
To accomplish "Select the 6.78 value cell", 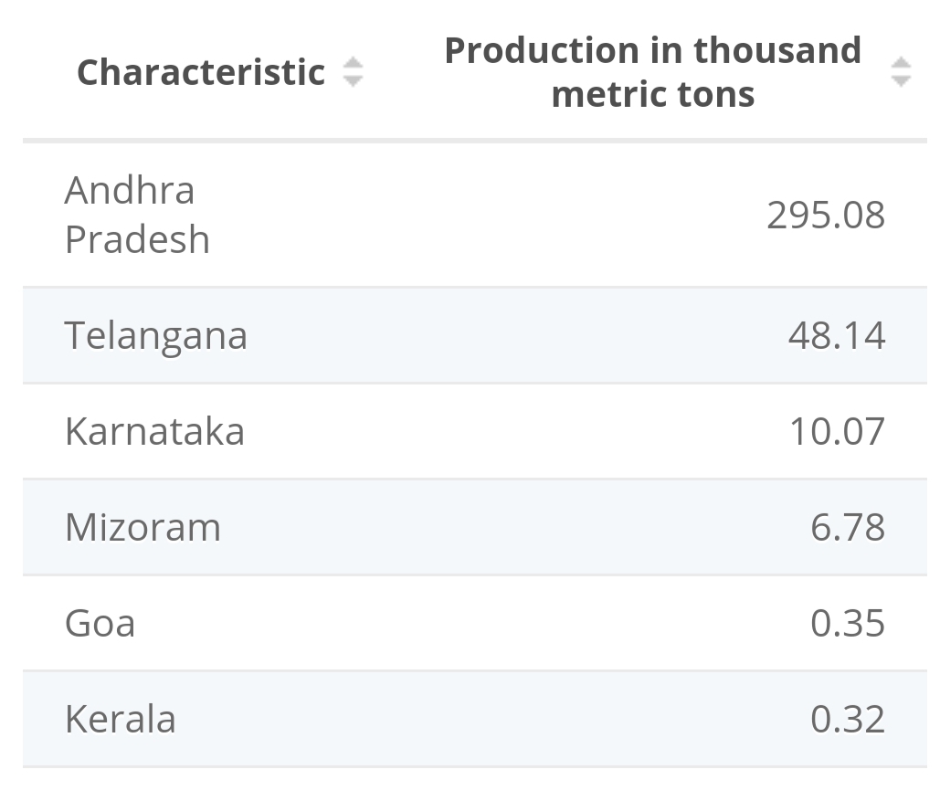I will coord(848,527).
